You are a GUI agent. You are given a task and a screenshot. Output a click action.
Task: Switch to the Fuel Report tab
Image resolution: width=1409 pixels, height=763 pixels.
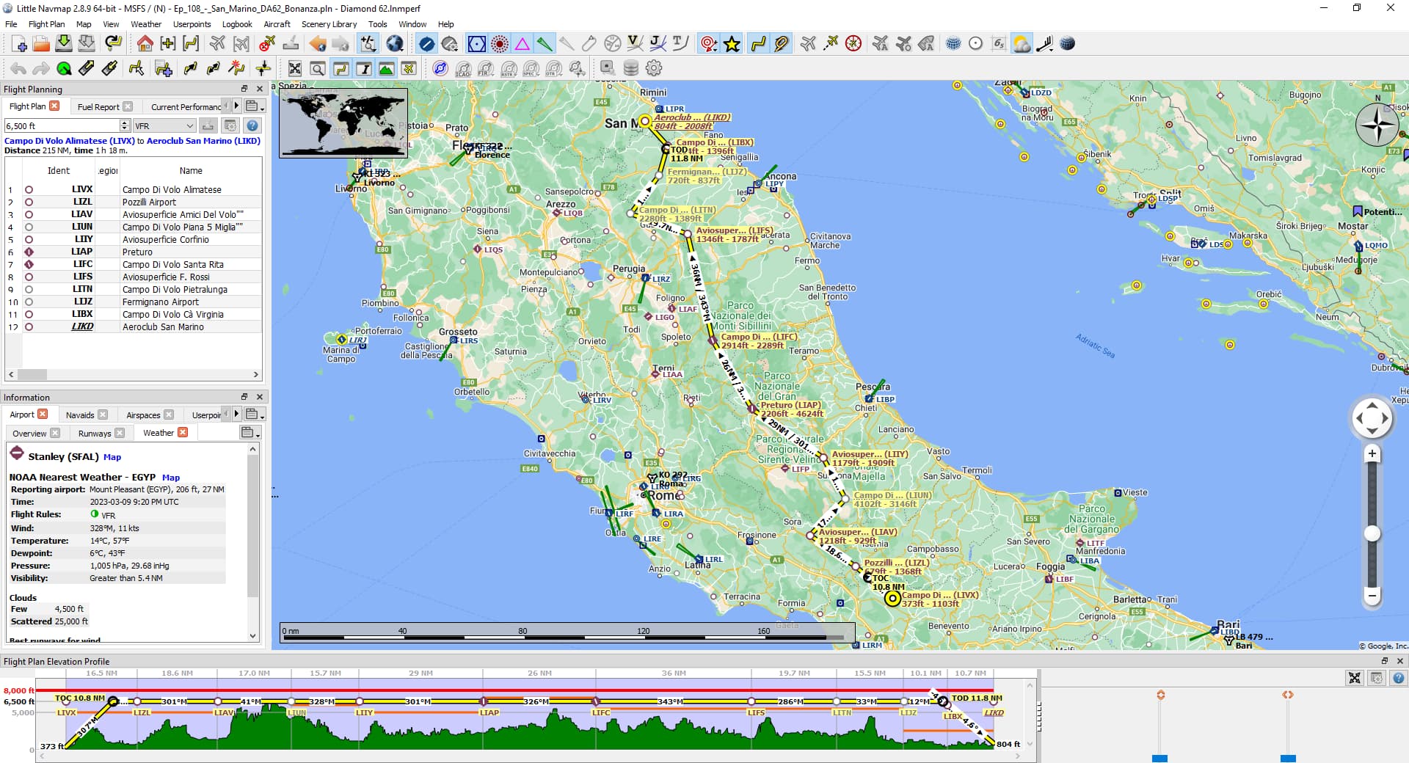tap(98, 107)
